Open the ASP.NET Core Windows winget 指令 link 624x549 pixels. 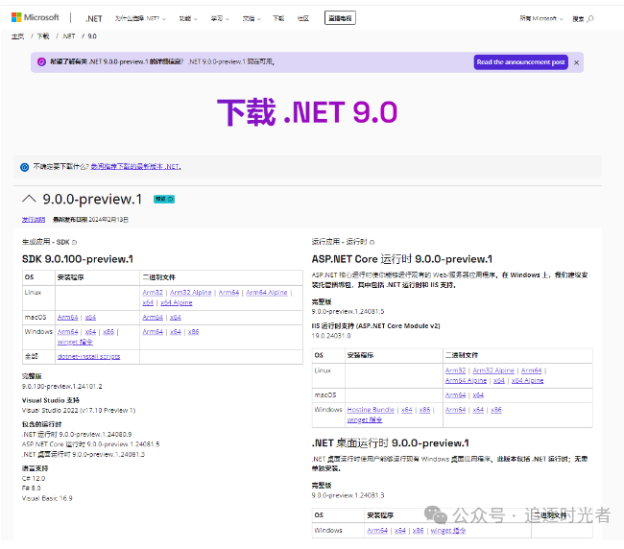365,420
